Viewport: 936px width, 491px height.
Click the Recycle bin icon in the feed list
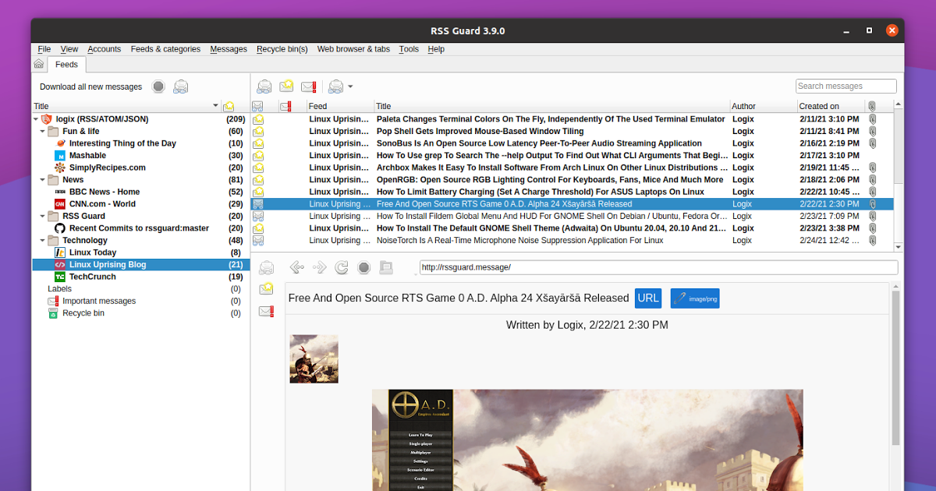(53, 313)
